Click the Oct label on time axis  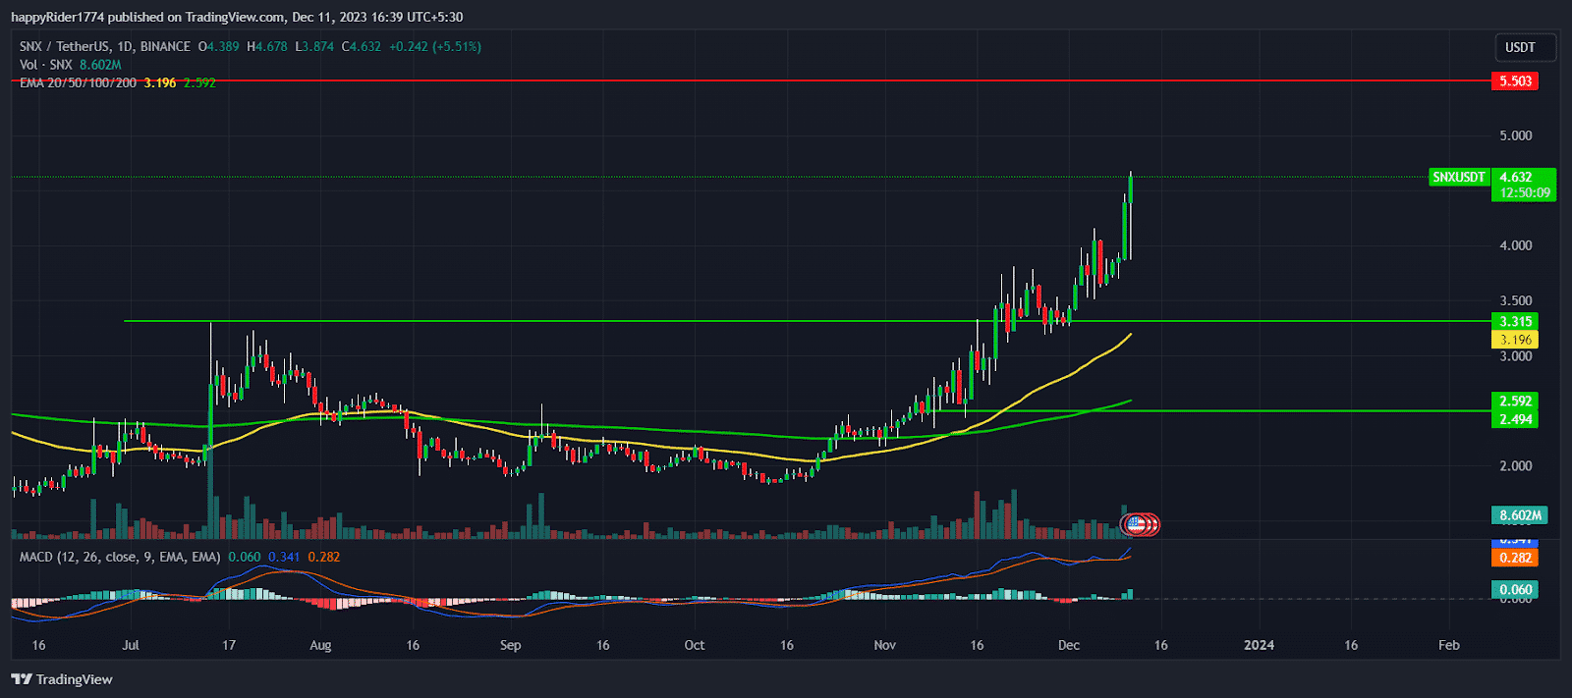(x=695, y=645)
